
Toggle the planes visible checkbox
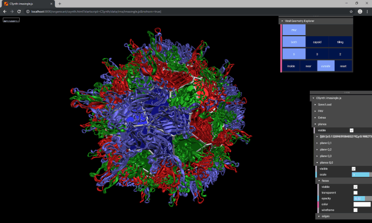352,130
